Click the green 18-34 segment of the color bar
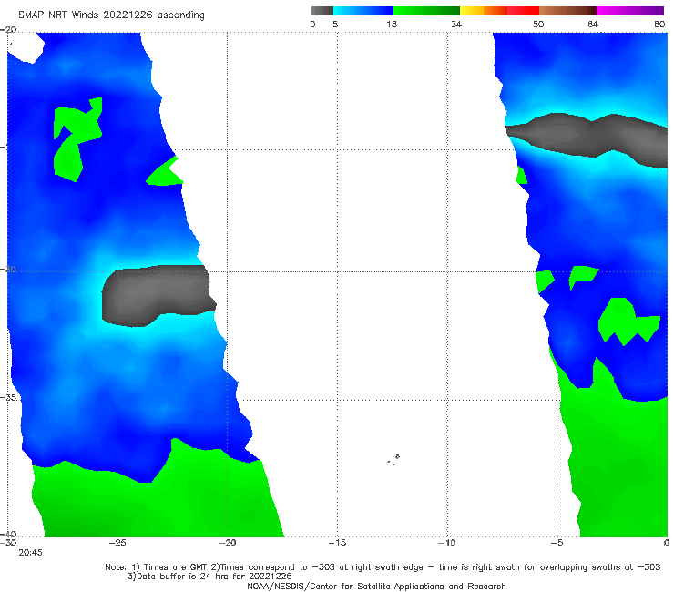Image resolution: width=674 pixels, height=592 pixels. [x=426, y=11]
